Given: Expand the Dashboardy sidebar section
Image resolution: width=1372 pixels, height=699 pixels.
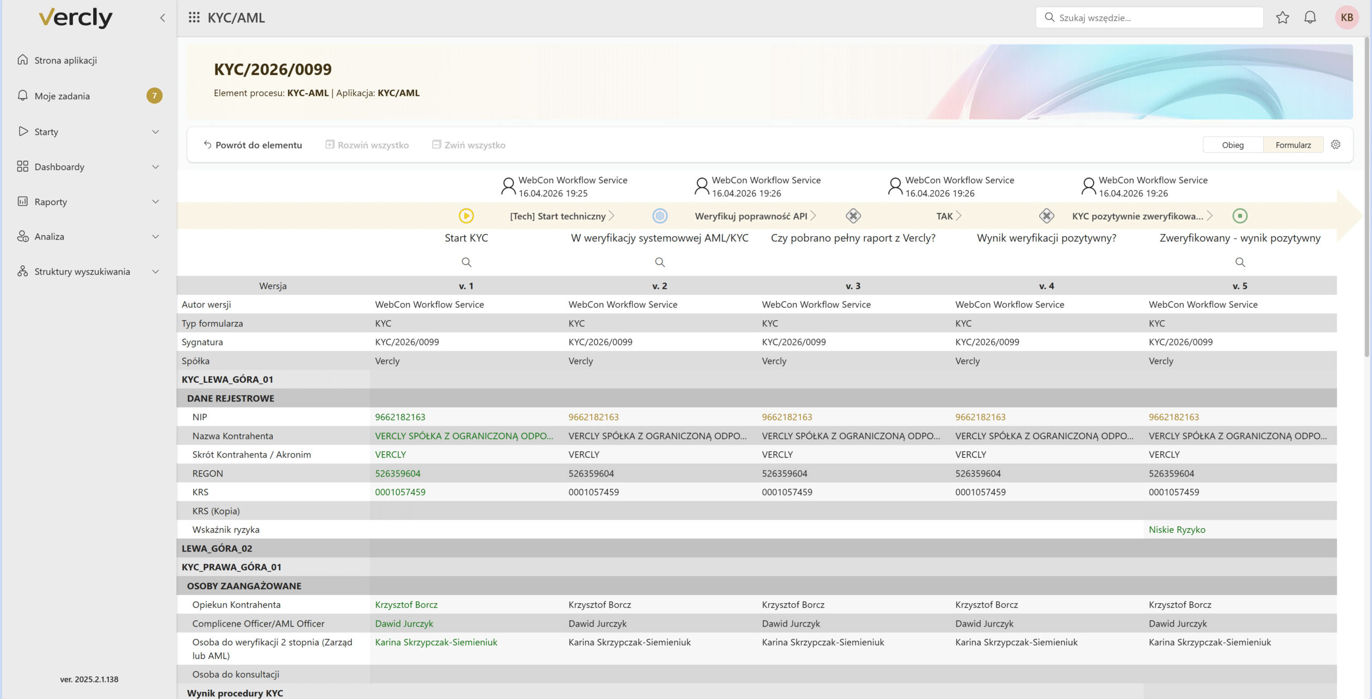Looking at the screenshot, I should click(155, 167).
